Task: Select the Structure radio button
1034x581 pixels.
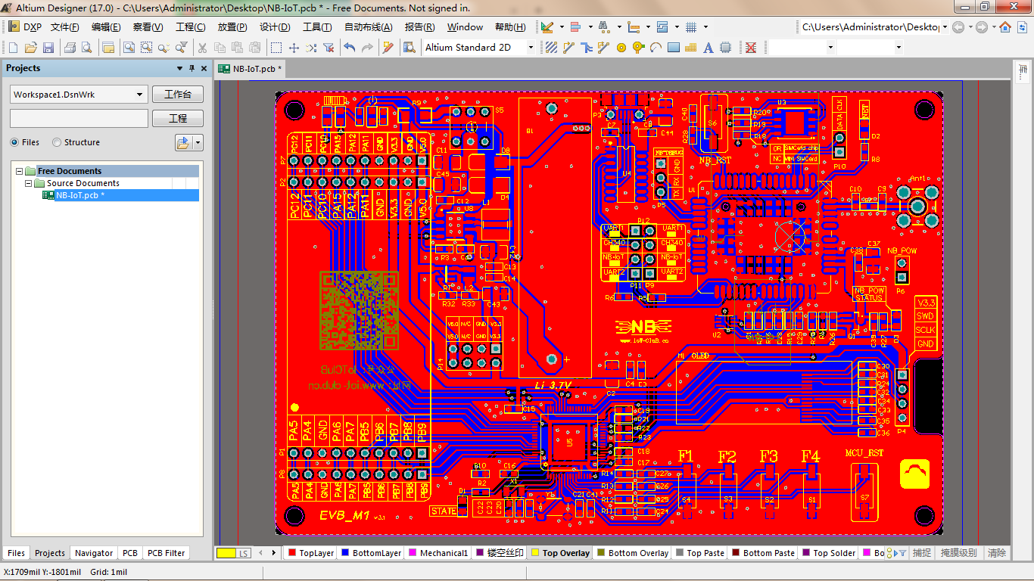Action: (x=57, y=142)
